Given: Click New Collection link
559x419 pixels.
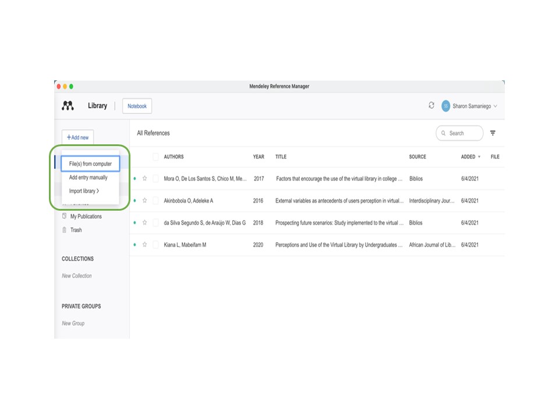Looking at the screenshot, I should coord(77,276).
